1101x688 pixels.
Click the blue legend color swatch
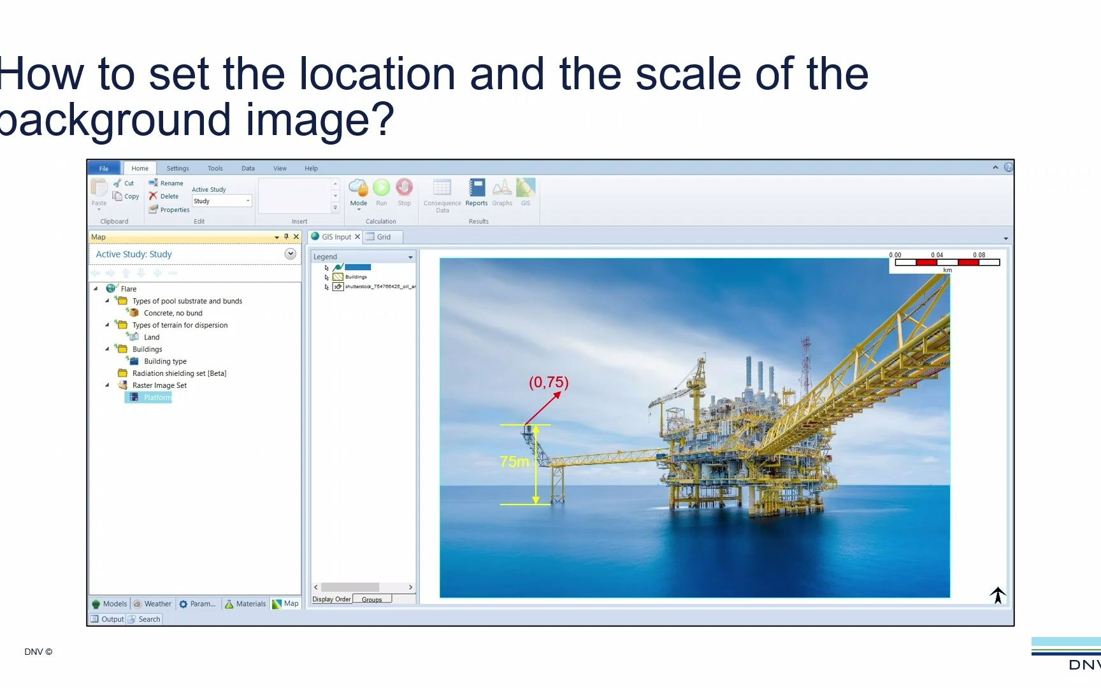tap(357, 268)
